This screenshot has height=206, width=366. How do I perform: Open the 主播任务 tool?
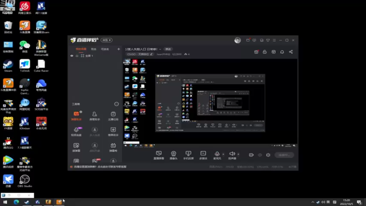(x=113, y=116)
